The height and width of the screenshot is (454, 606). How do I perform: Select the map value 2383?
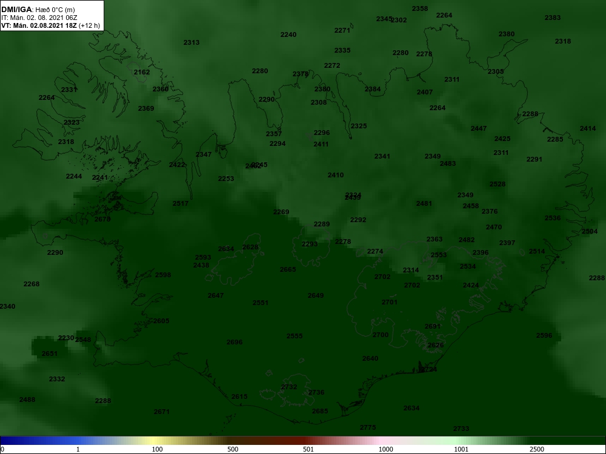tap(553, 18)
